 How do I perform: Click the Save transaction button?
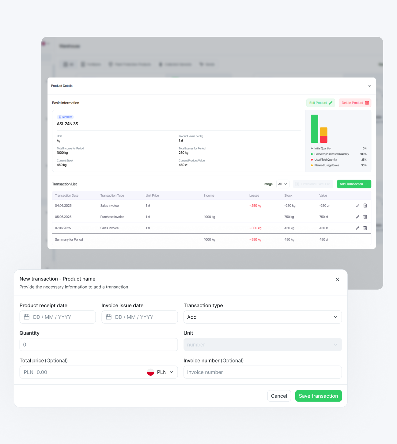tap(318, 396)
